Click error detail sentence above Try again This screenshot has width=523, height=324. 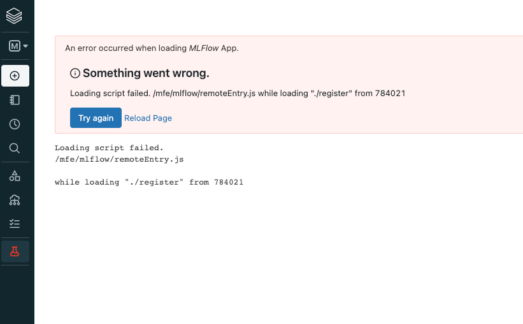pos(238,94)
